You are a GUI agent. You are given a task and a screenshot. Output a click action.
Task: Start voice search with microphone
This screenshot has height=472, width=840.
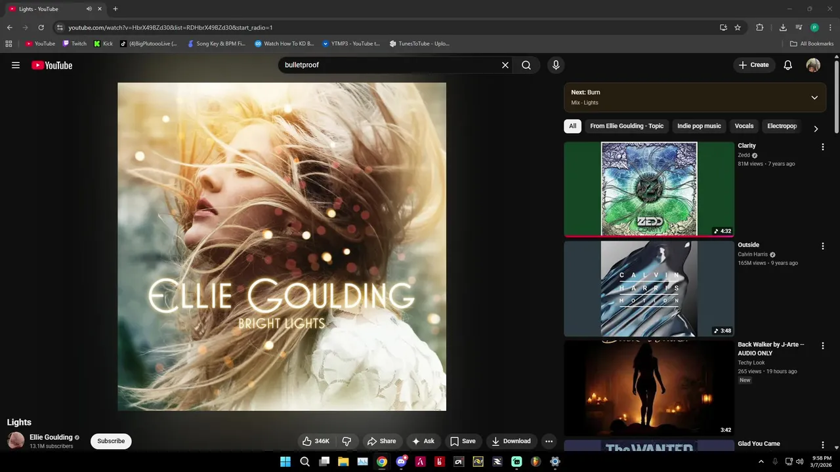coord(556,65)
